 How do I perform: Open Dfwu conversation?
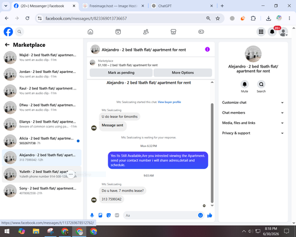(41, 107)
